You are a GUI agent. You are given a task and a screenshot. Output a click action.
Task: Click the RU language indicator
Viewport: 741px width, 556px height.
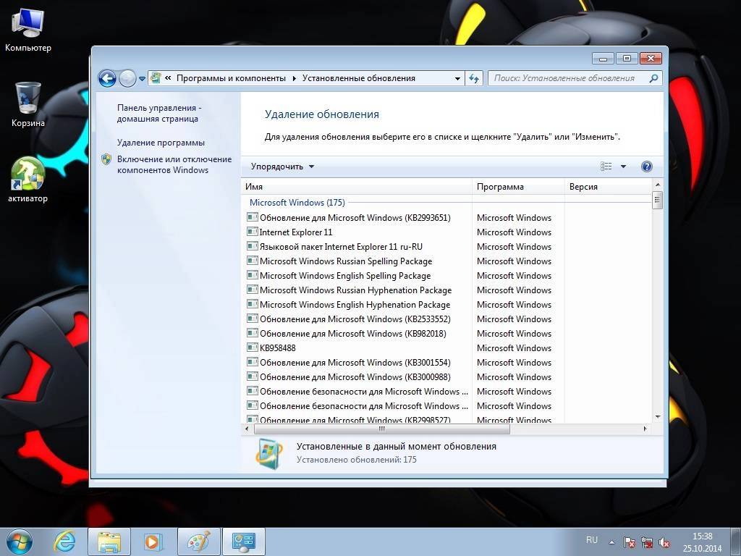592,539
